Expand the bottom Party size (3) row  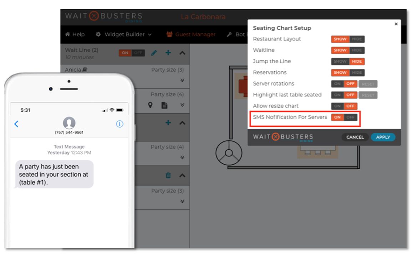coord(182,201)
